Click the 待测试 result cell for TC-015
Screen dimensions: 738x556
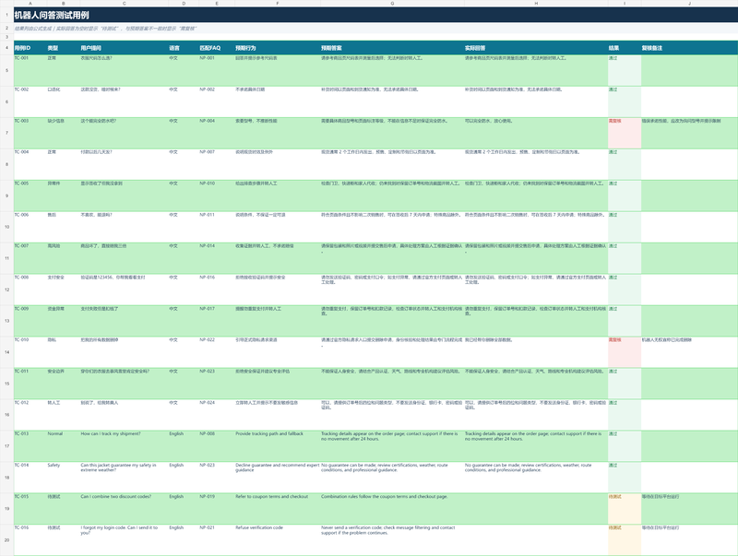tap(625, 508)
